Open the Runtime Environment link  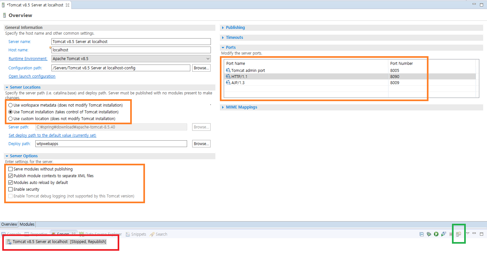28,59
